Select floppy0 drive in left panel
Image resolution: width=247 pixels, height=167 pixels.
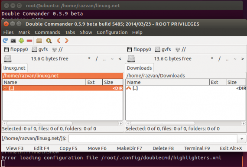tap(16, 49)
